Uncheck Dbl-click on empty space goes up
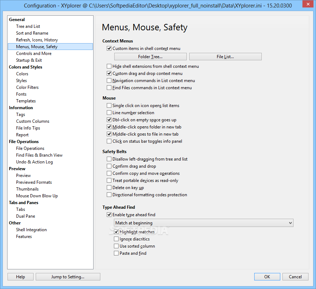 point(109,120)
